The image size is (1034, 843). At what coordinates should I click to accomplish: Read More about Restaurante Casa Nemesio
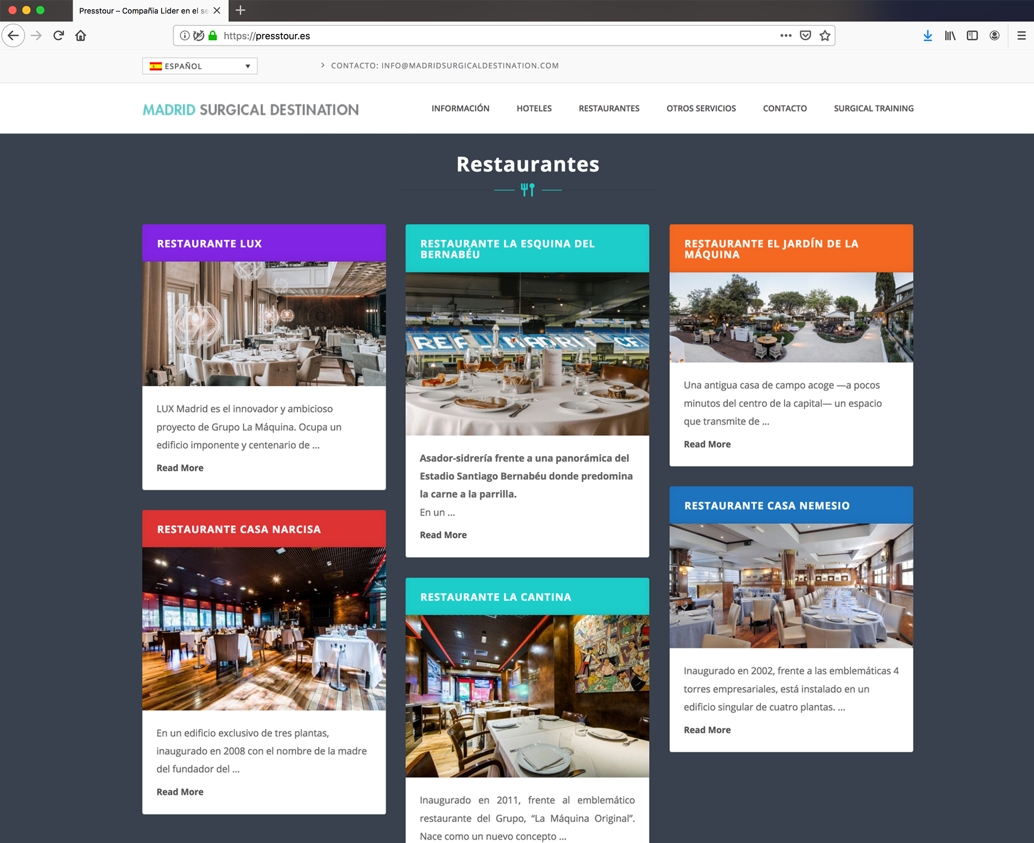[707, 730]
